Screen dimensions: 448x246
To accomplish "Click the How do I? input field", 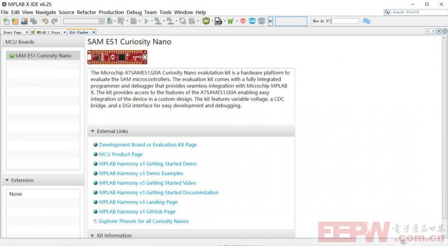I will click(x=345, y=21).
